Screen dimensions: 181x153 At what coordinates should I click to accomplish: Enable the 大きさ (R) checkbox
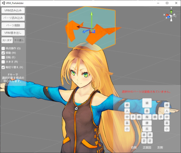(3, 62)
